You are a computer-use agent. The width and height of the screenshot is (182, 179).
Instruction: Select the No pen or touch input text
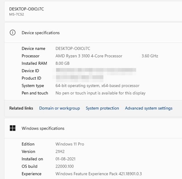(x=100, y=93)
